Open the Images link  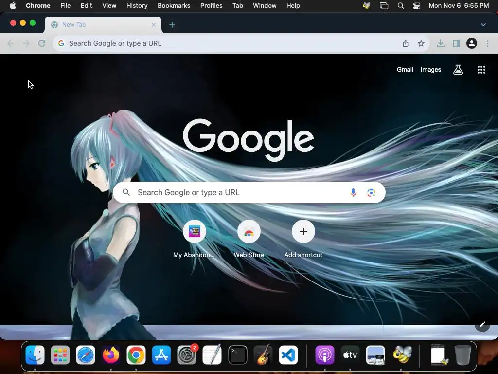click(431, 69)
